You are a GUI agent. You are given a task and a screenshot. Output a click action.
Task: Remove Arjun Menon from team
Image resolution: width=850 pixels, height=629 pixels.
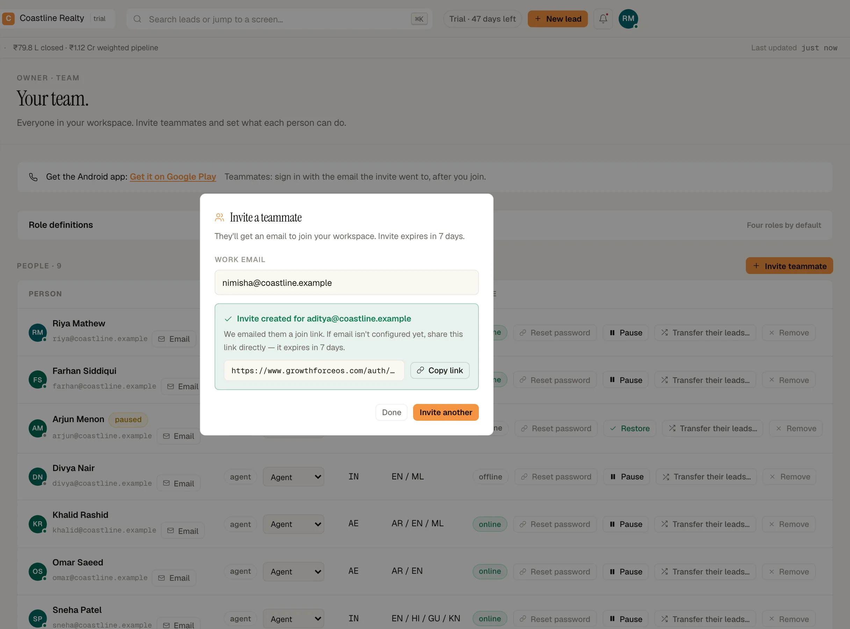click(x=796, y=428)
